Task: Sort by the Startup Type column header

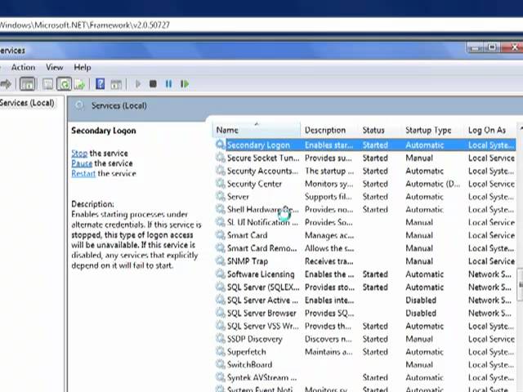Action: [433, 130]
